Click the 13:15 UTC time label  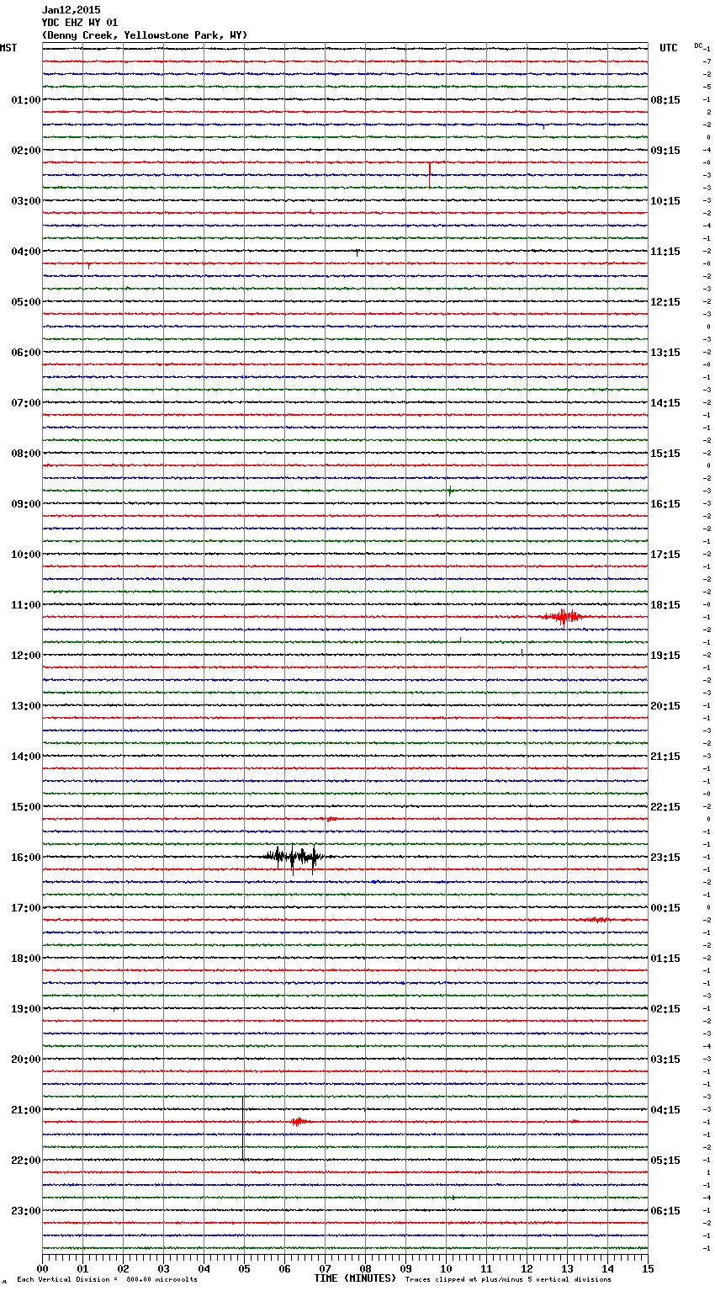coord(665,353)
